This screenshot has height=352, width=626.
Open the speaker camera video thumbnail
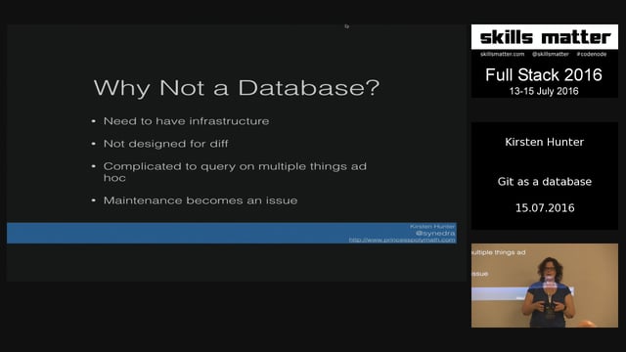point(545,286)
